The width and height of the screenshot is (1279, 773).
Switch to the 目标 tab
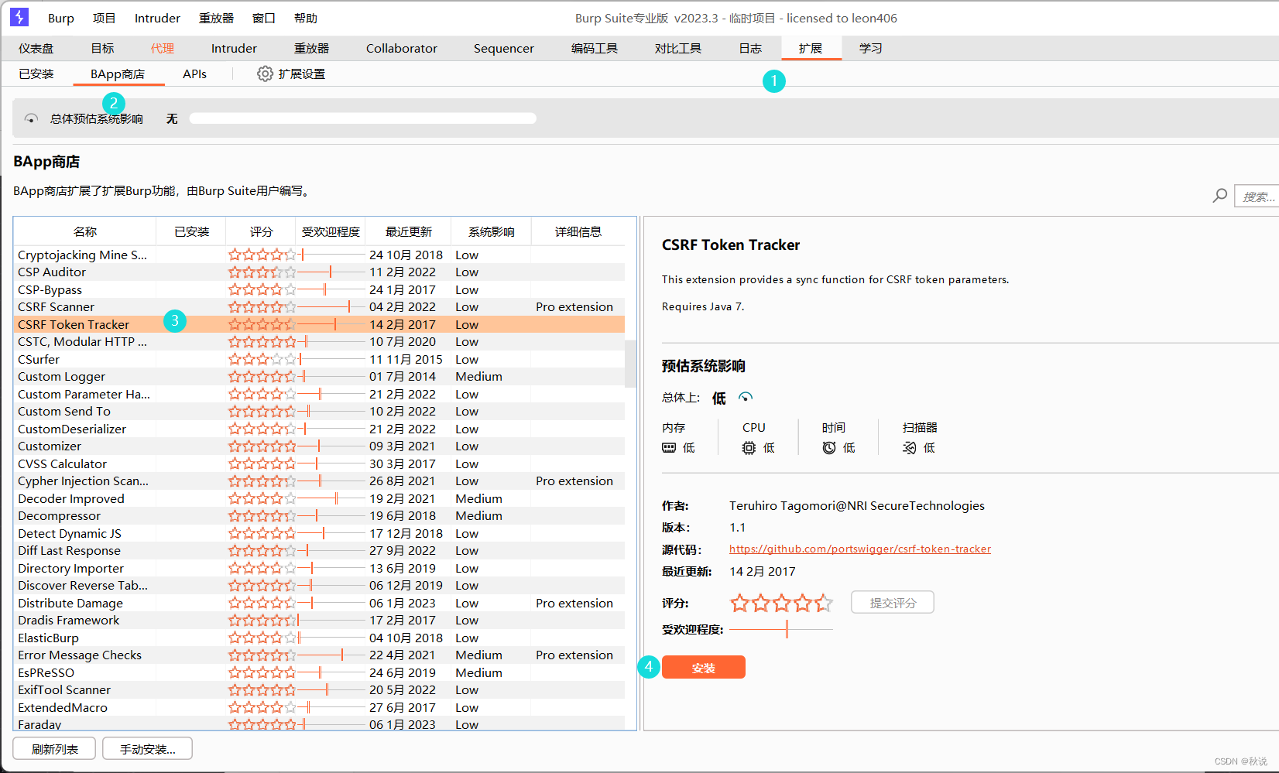pos(102,48)
